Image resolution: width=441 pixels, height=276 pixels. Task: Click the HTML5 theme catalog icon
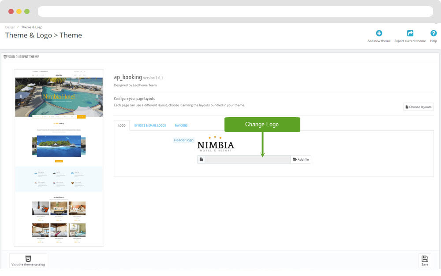coord(28,258)
